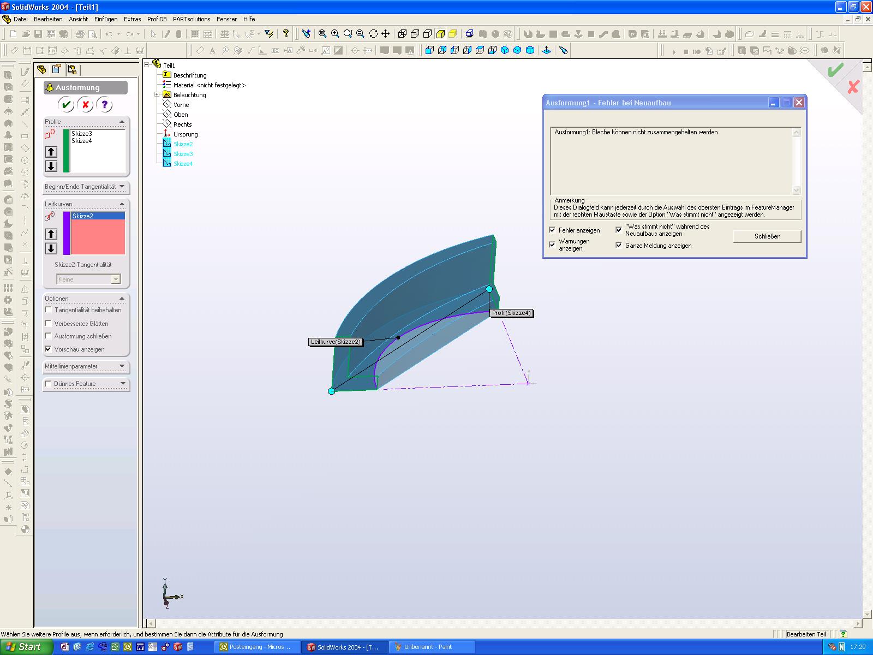Expand the Beleuchtung tree node
The image size is (873, 655).
(x=157, y=95)
